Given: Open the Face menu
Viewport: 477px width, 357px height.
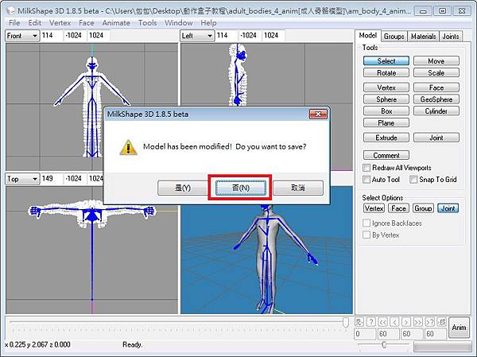Looking at the screenshot, I should (87, 23).
